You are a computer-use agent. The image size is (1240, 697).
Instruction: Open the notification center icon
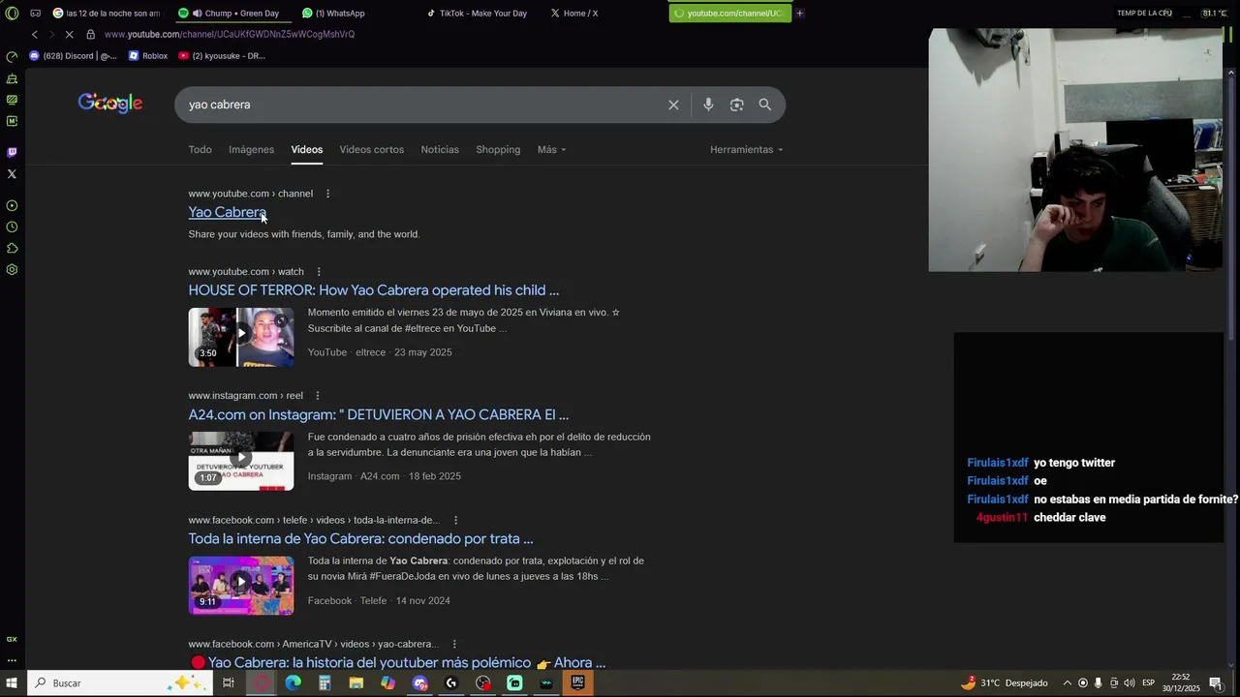(x=1215, y=683)
